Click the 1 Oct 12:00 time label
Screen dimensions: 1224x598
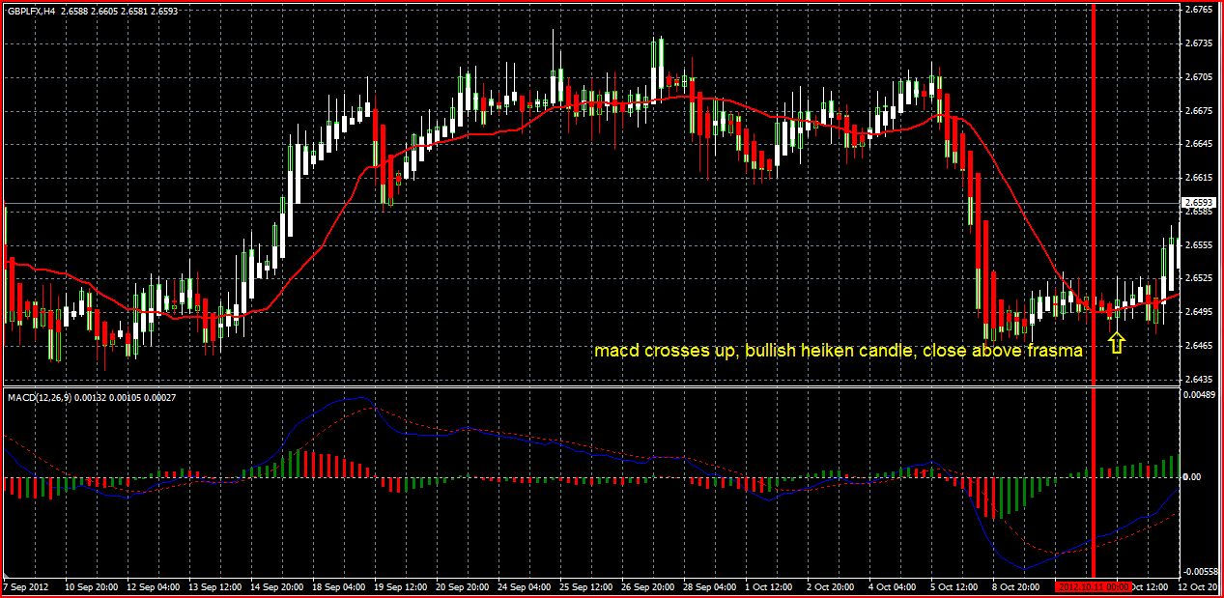point(771,586)
